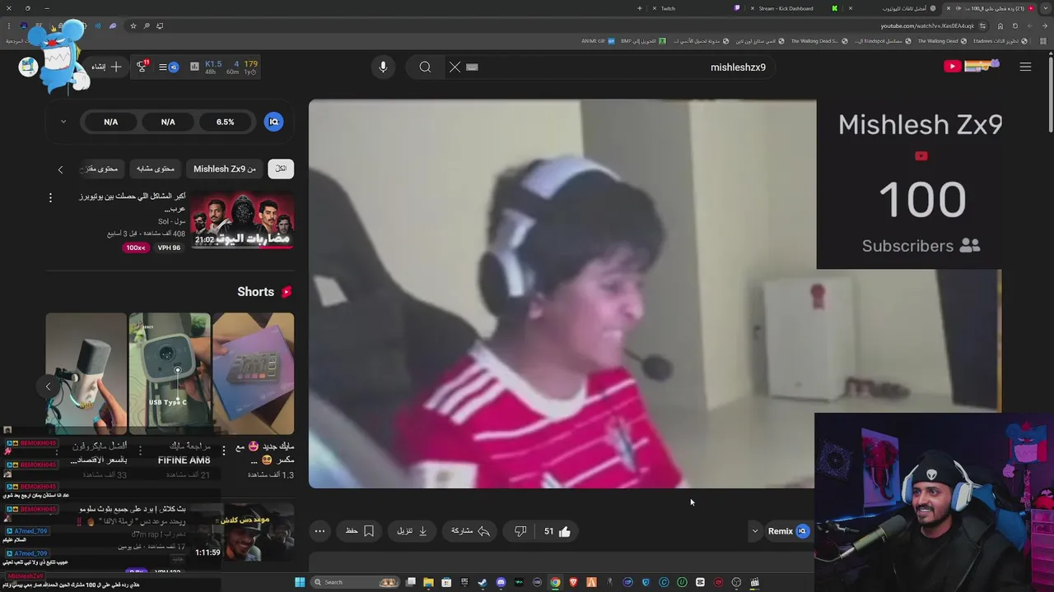
Task: Click the blue vidIQ badge beside 6.5%
Action: point(274,122)
